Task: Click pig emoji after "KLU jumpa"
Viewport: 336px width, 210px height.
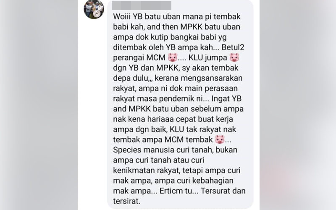Action: (234, 58)
